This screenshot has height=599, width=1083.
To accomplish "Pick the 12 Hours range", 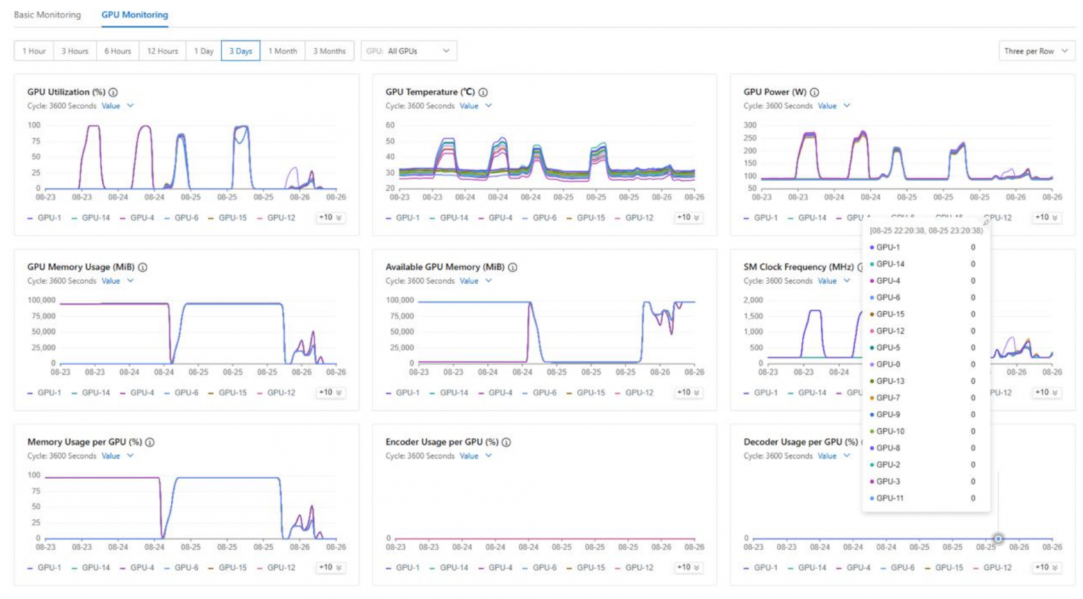I will coord(162,51).
